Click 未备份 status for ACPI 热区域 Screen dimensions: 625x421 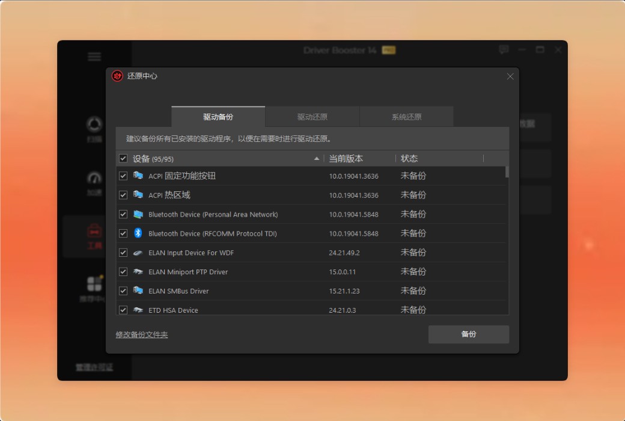tap(413, 195)
